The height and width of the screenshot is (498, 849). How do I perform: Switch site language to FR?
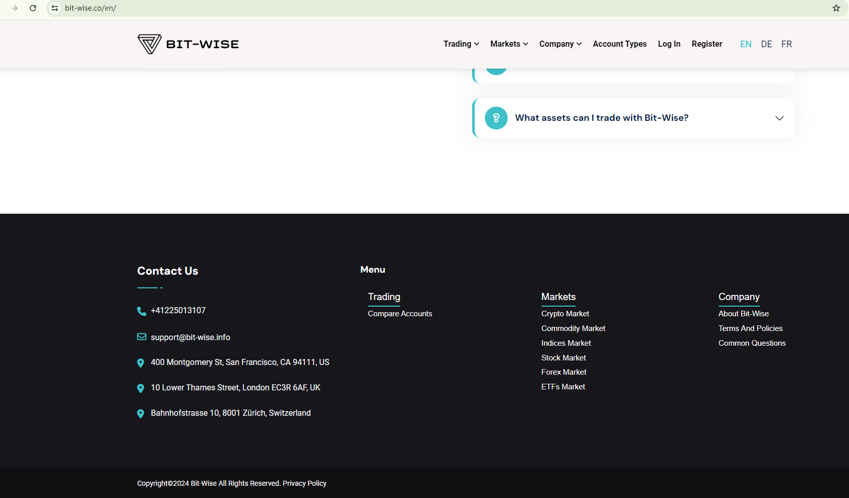point(786,44)
